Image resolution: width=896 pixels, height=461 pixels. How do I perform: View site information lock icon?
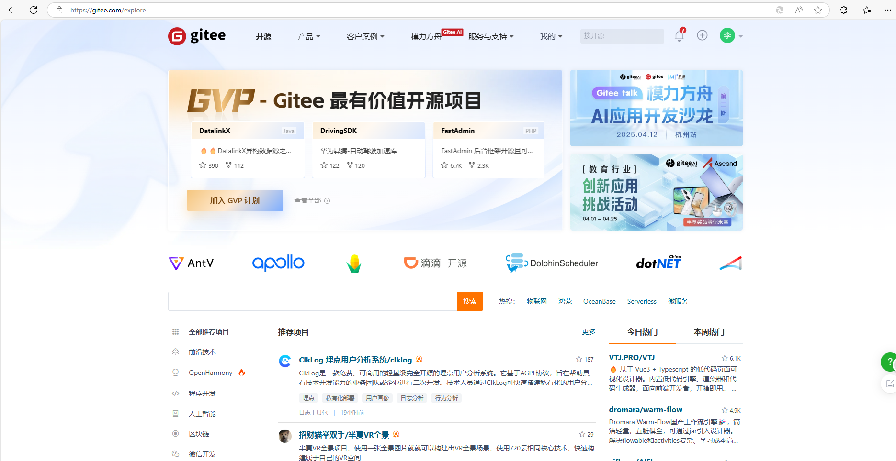tap(59, 10)
